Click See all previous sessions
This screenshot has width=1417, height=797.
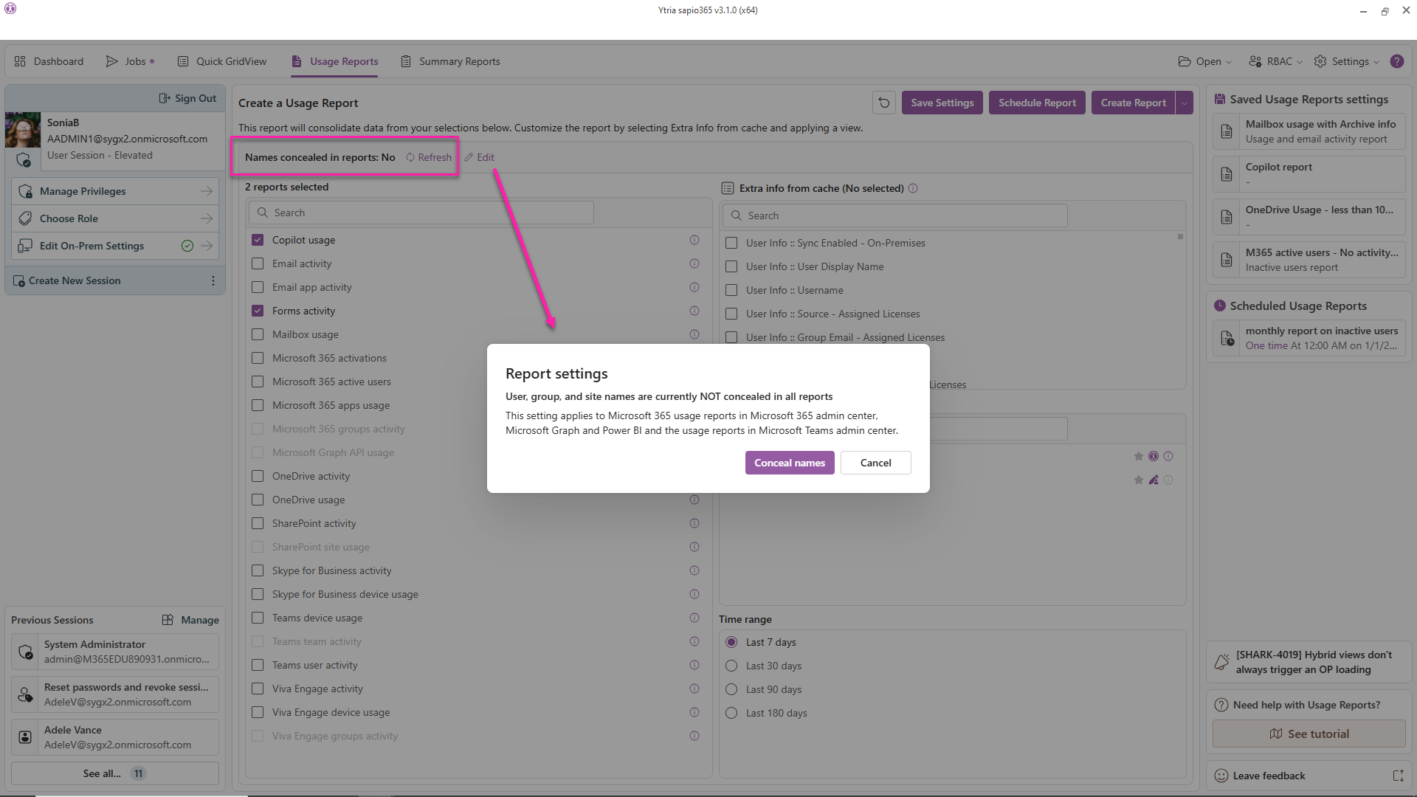click(x=114, y=773)
